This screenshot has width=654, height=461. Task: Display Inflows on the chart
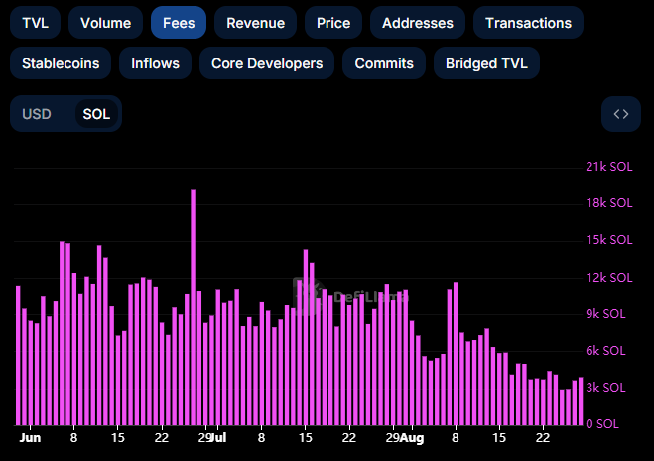(x=155, y=63)
